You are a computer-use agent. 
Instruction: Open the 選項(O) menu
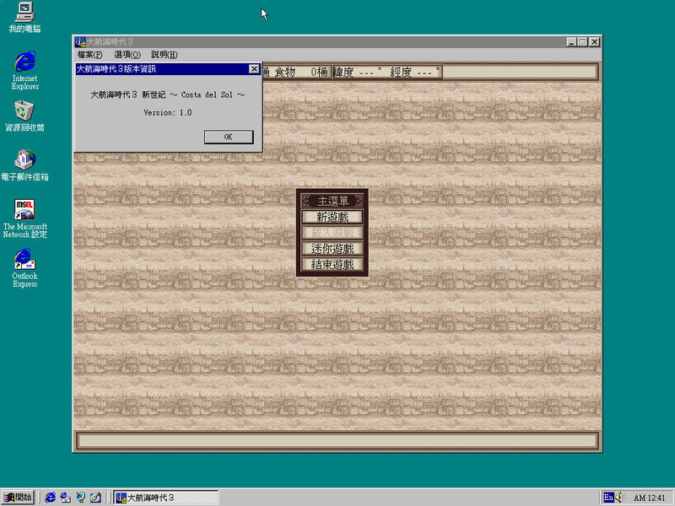127,55
